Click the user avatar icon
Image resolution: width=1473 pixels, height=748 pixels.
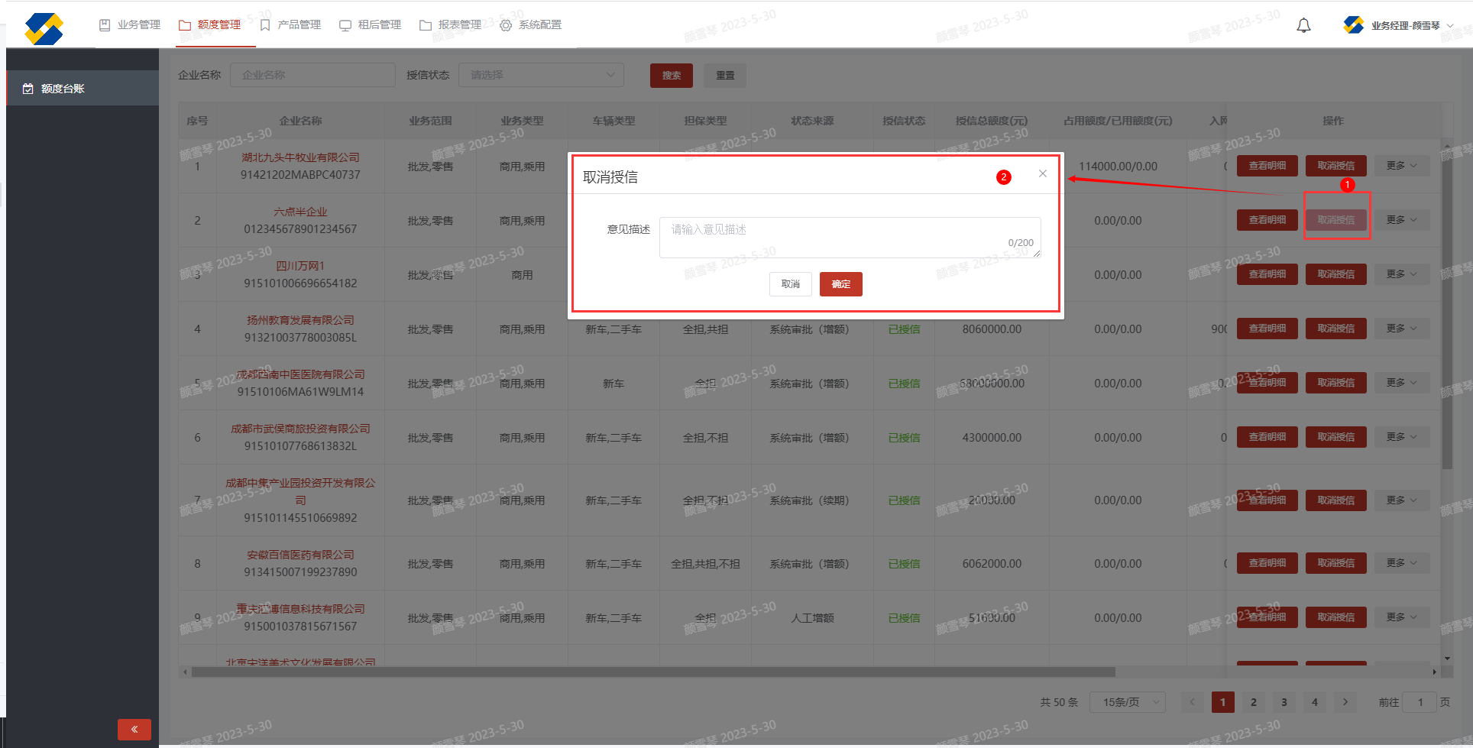click(x=1353, y=25)
